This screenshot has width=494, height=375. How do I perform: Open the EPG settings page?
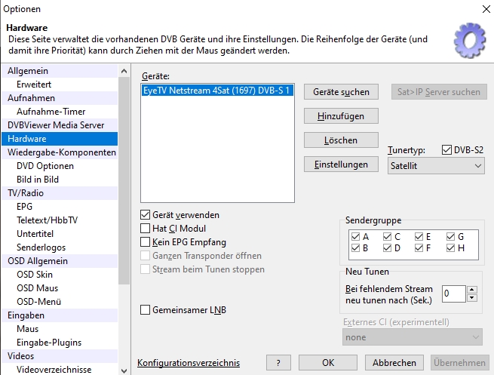coord(25,207)
